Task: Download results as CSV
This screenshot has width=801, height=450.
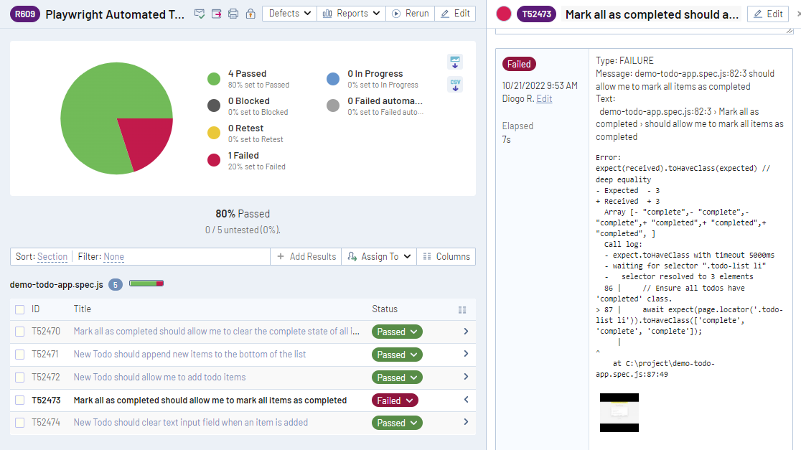Action: pos(454,84)
